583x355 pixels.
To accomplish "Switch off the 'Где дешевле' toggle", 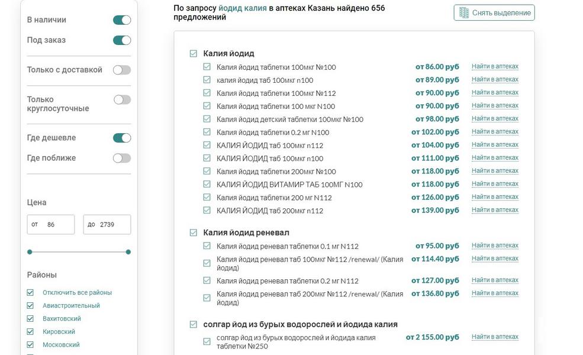I will [122, 138].
